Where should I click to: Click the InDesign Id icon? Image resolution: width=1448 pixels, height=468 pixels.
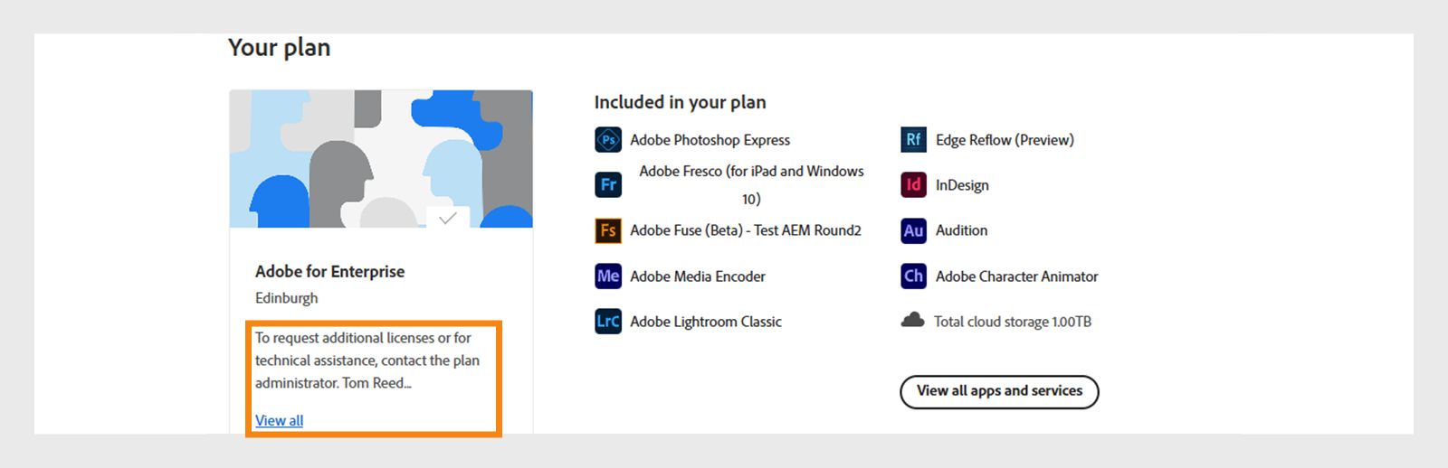pyautogui.click(x=913, y=185)
